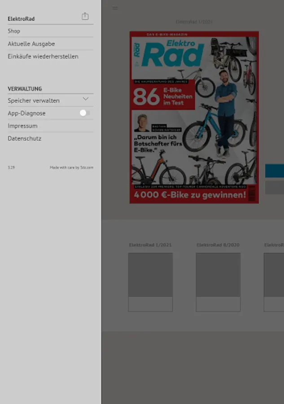Click the ElektroRad 8/2020 label
284x404 pixels.
(x=218, y=245)
